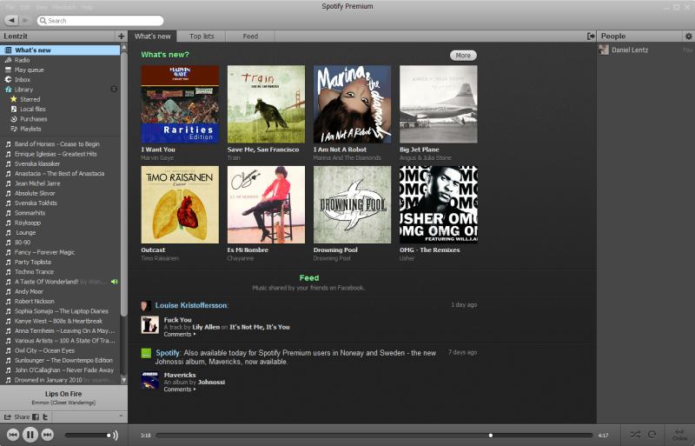Open the Feed tab
The height and width of the screenshot is (446, 695).
[x=250, y=37]
